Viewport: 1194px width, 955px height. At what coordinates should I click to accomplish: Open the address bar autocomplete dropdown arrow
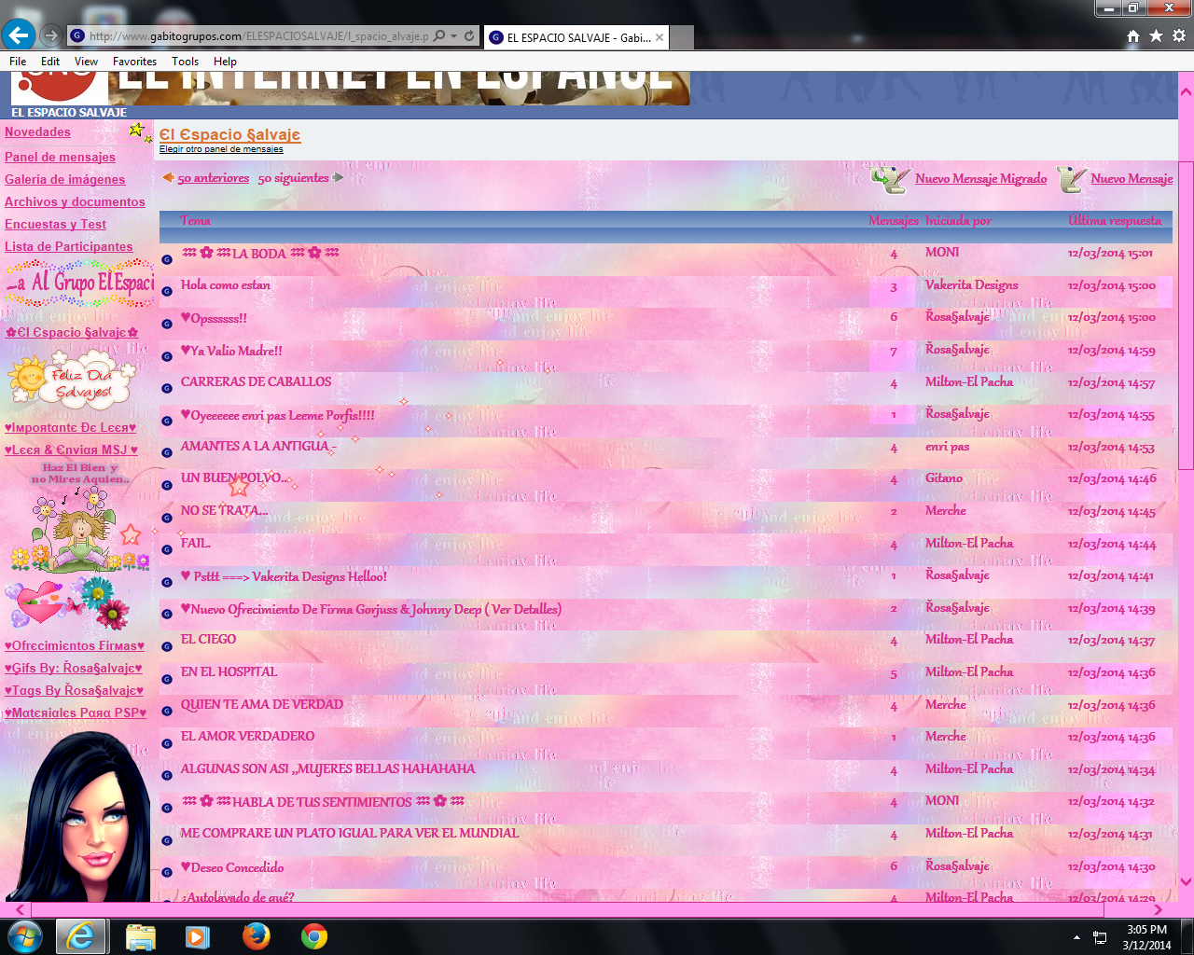tap(454, 36)
